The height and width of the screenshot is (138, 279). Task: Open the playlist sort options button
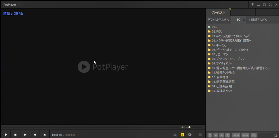coord(254,135)
